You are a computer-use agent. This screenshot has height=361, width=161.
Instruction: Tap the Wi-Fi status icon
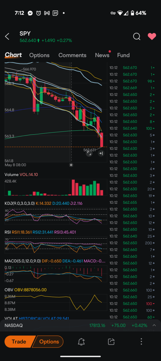[120, 13]
